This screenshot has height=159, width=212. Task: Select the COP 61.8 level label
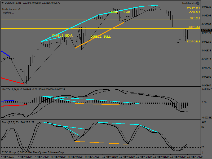195,12
